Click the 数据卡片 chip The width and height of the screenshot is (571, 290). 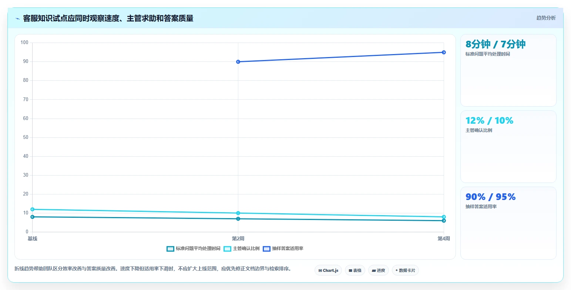click(x=405, y=270)
